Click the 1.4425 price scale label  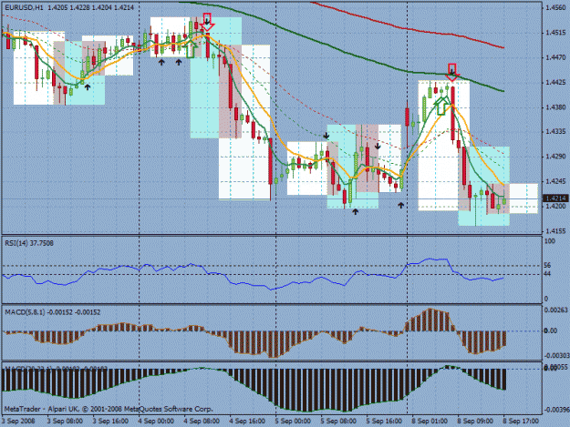[555, 82]
